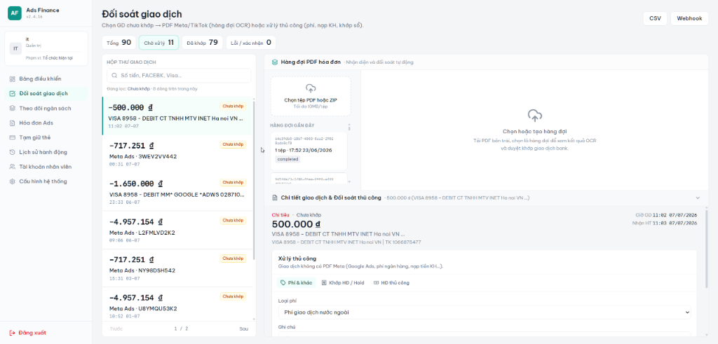Open the it organization account card

[46, 48]
